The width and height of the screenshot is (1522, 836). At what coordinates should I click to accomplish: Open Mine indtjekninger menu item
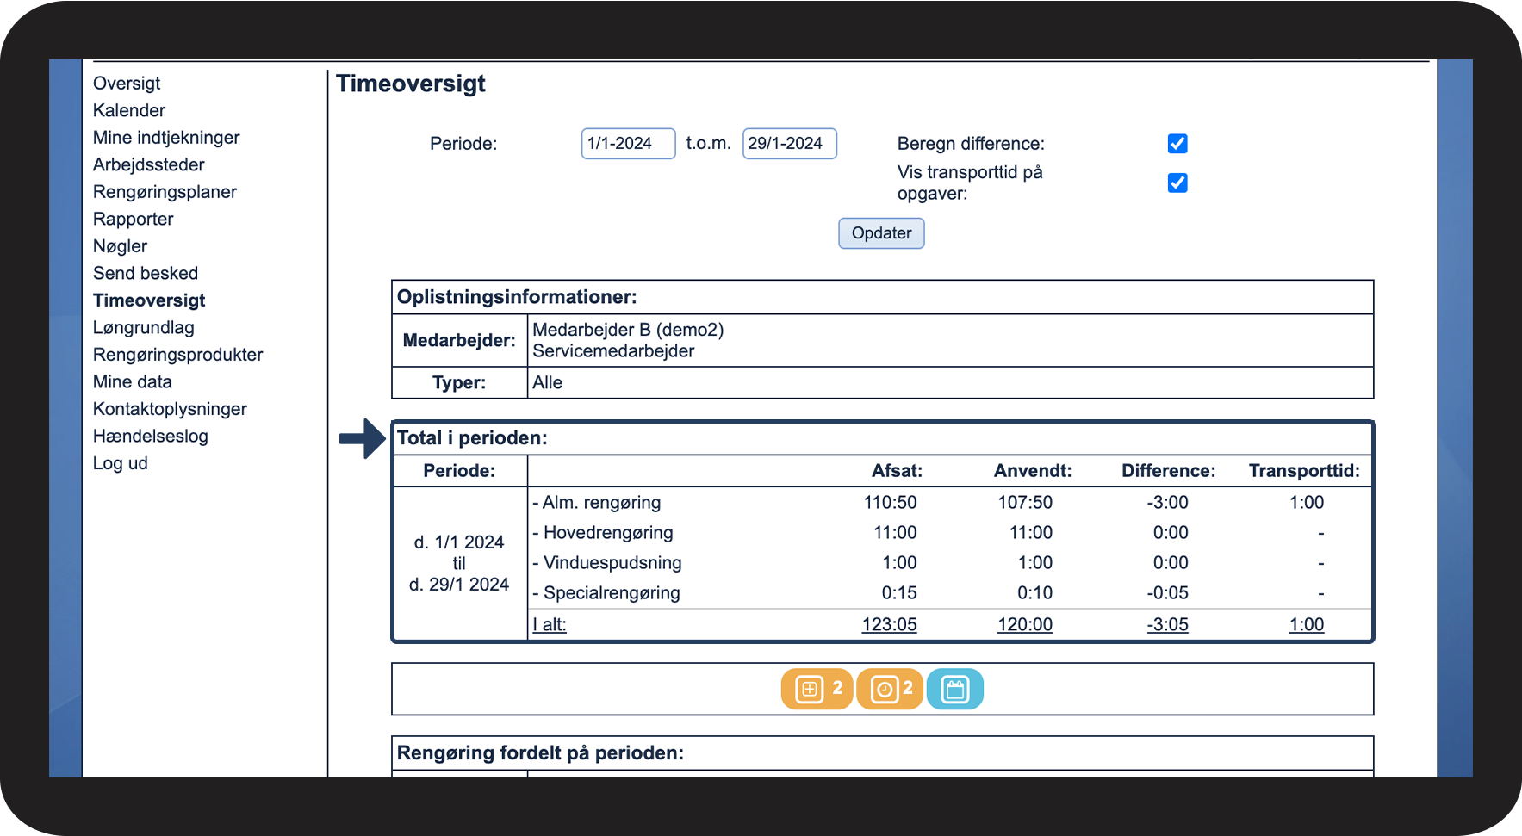point(166,138)
